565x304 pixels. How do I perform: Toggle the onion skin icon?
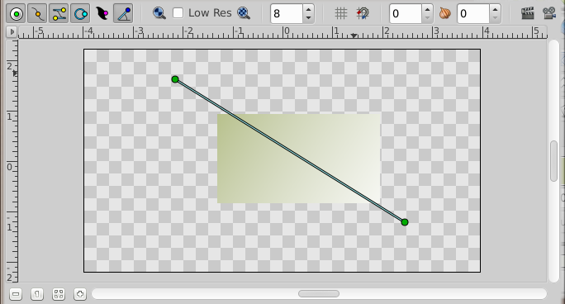click(445, 14)
